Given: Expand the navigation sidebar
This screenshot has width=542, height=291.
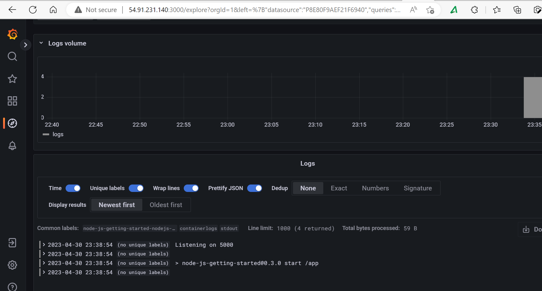Looking at the screenshot, I should (x=26, y=45).
